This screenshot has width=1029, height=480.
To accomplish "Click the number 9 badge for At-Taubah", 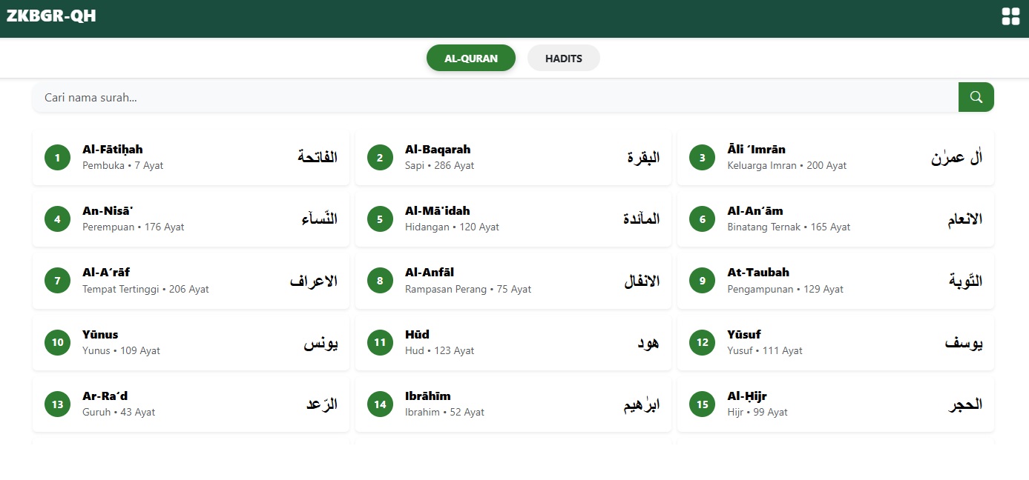I will pos(703,281).
